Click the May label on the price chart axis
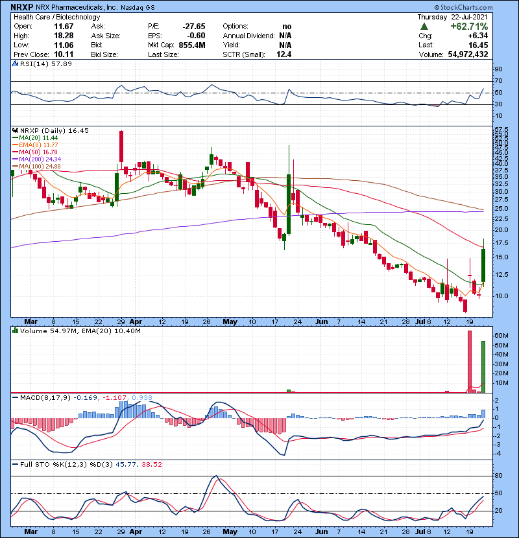 coord(230,322)
